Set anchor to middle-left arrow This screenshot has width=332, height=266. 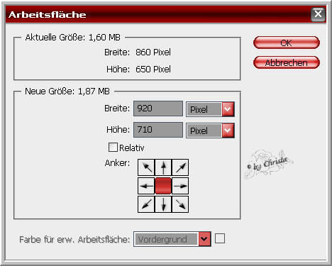coord(146,186)
